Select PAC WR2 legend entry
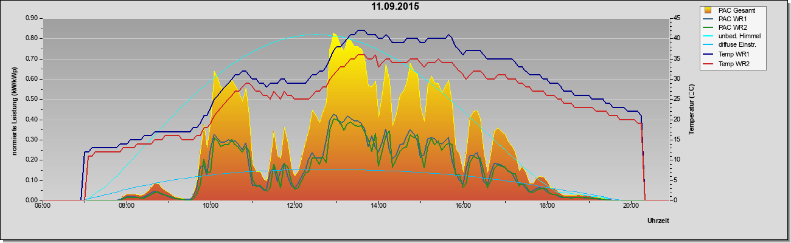This screenshot has height=243, width=791. pyautogui.click(x=733, y=28)
